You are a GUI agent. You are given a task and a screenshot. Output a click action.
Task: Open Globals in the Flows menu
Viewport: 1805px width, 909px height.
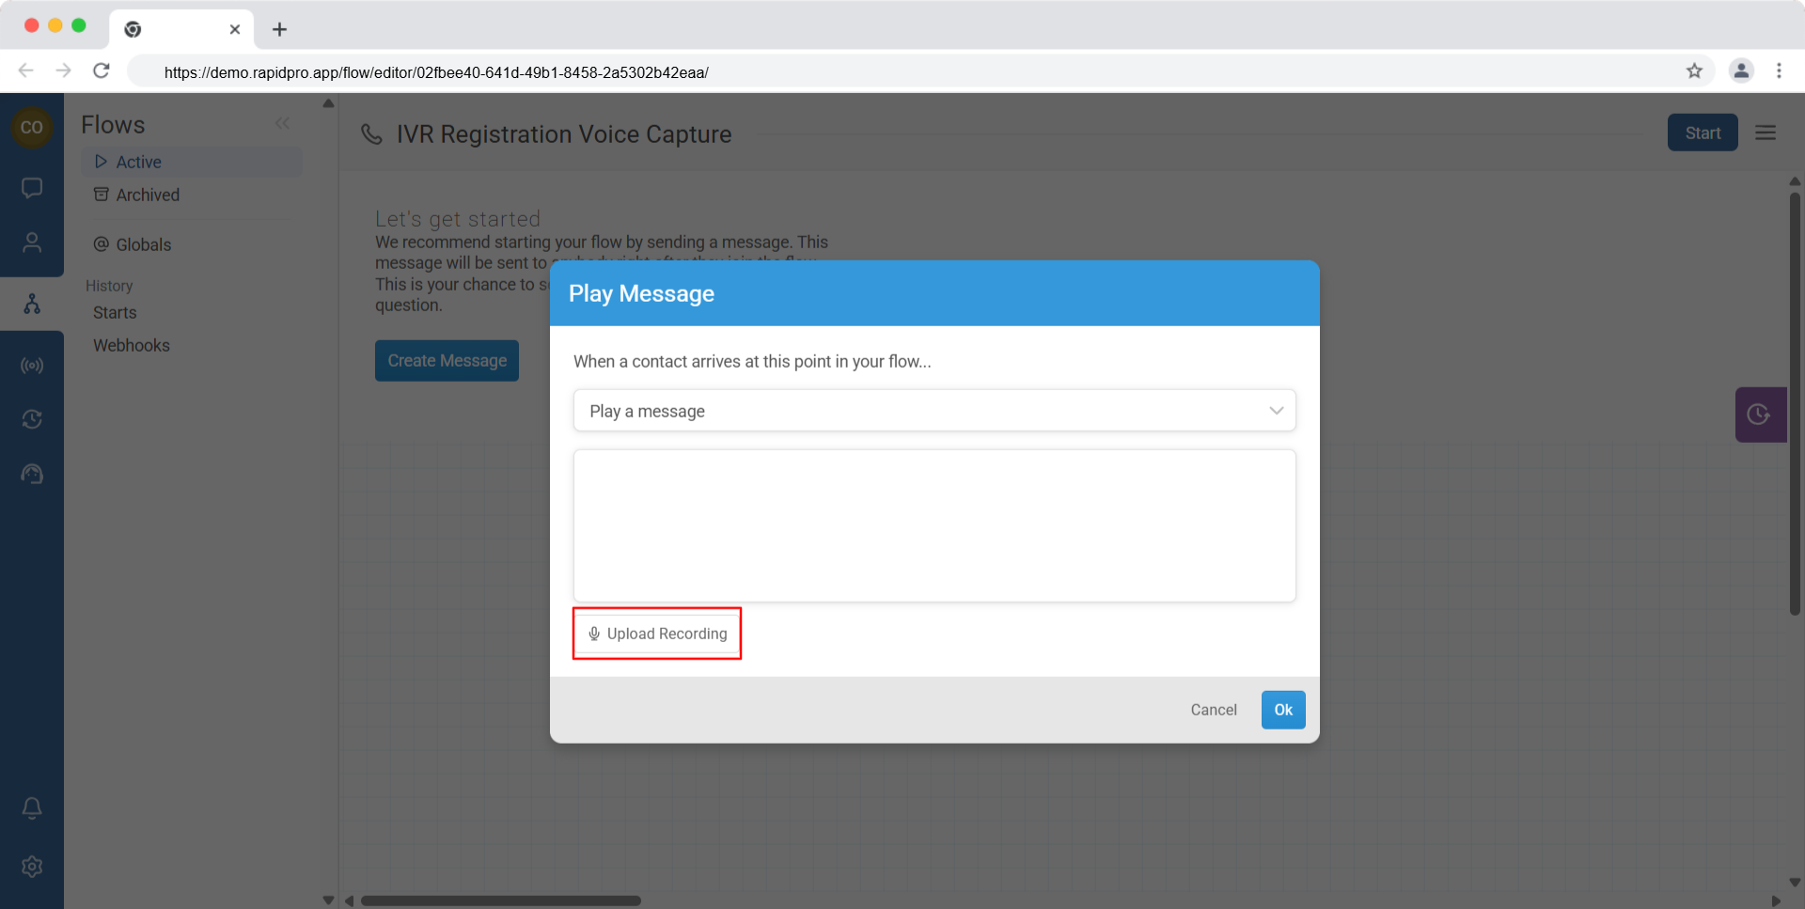point(143,244)
